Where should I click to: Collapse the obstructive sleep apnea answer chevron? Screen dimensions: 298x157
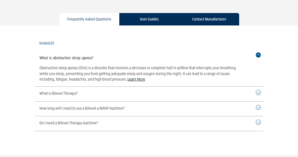258,55
